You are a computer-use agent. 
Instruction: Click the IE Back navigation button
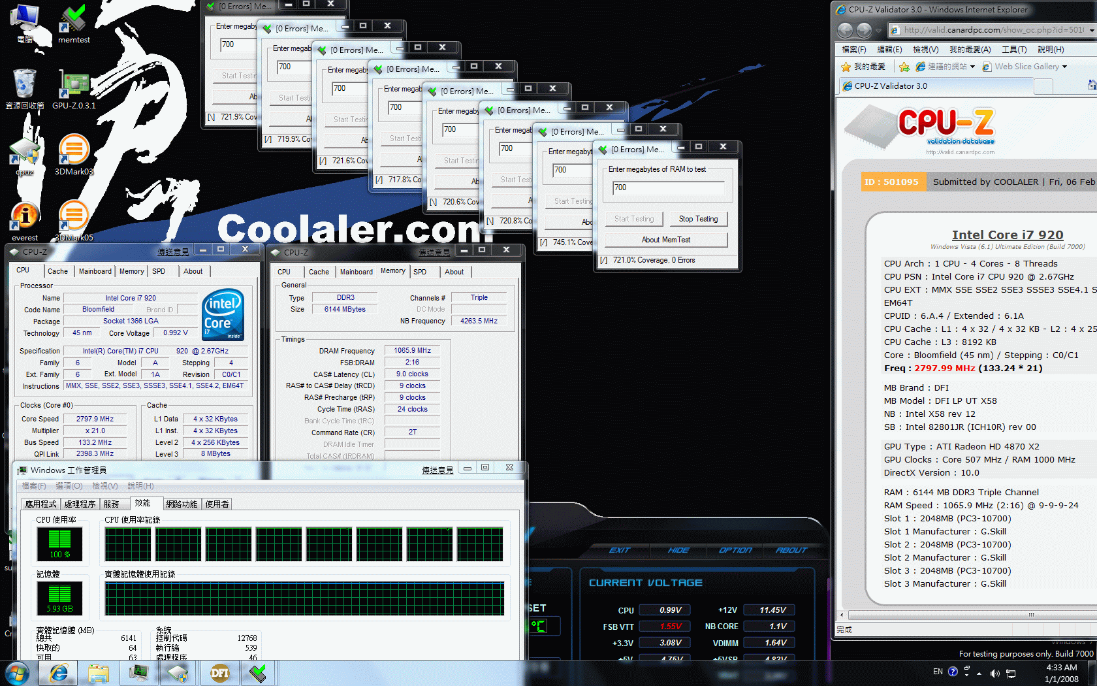click(x=845, y=30)
